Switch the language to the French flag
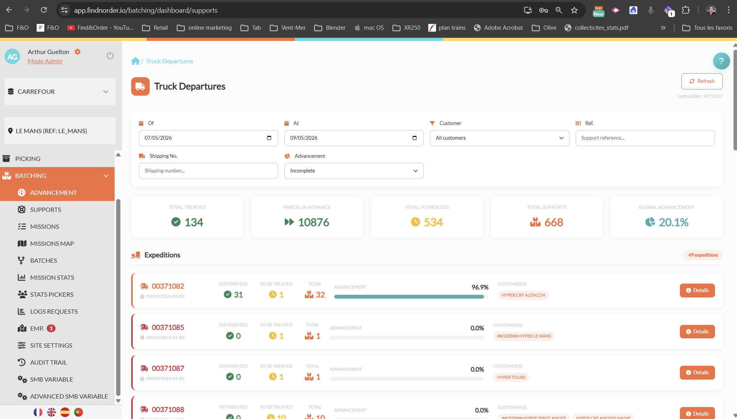737x419 pixels. tap(38, 412)
